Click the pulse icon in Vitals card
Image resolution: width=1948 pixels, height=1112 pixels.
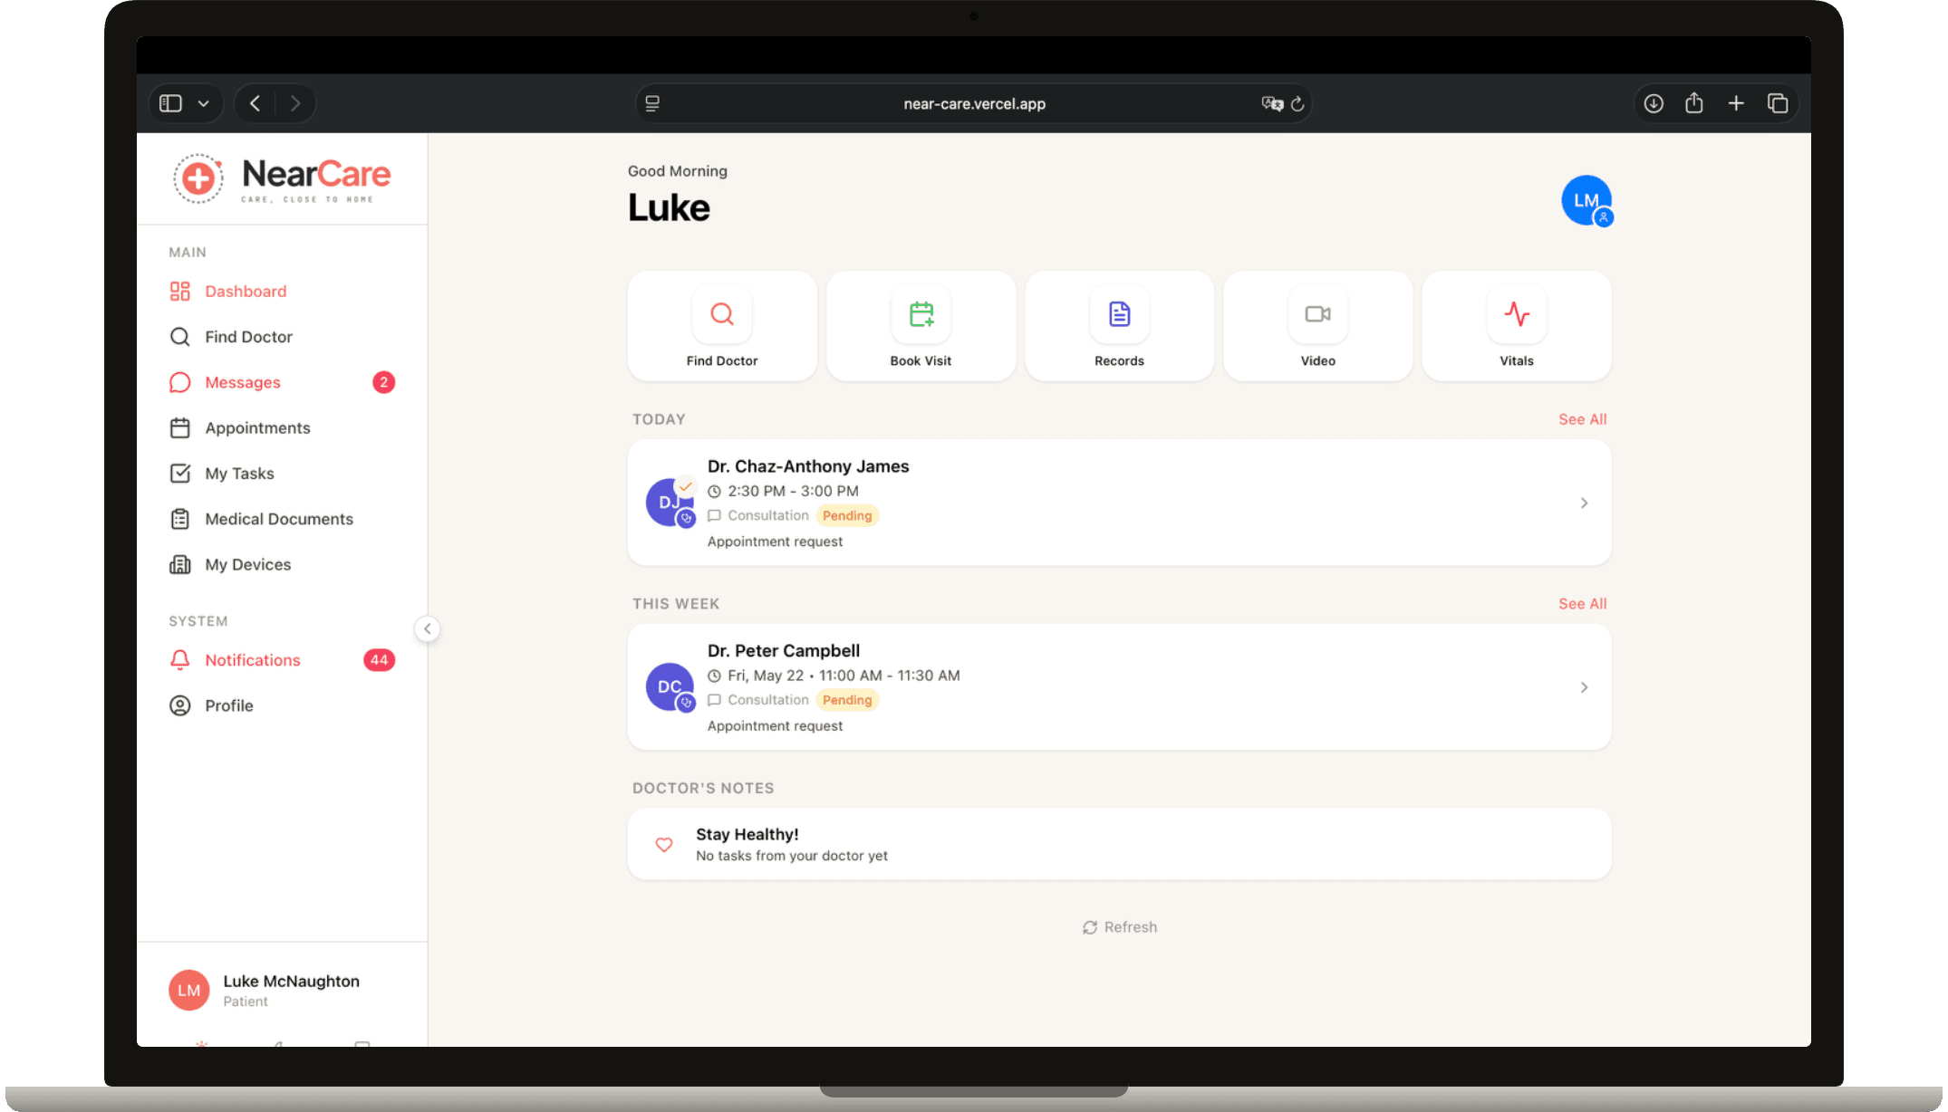click(1517, 314)
